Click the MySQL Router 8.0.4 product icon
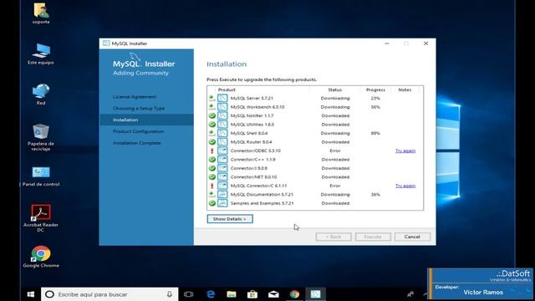 tap(222, 142)
